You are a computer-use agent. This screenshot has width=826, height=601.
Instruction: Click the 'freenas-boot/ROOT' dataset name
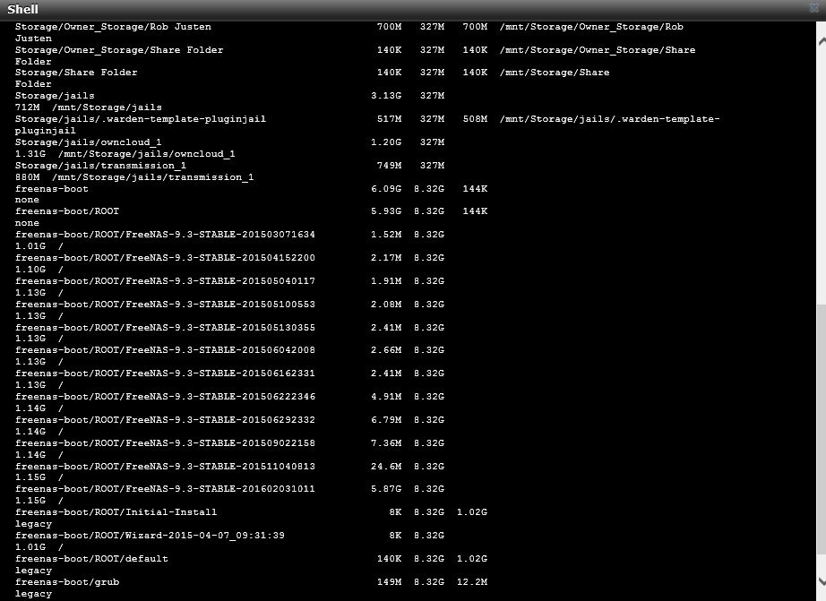click(x=67, y=211)
